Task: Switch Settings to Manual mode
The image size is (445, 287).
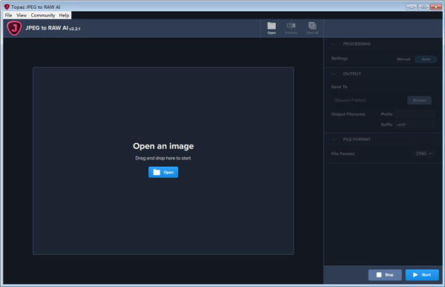Action: (403, 59)
